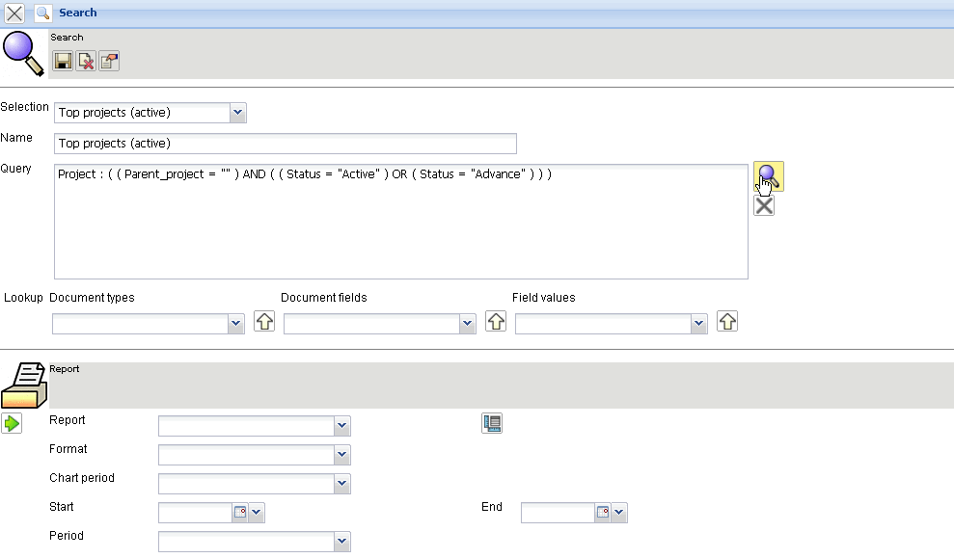Open the Selection dropdown
This screenshot has width=954, height=558.
[x=238, y=113]
